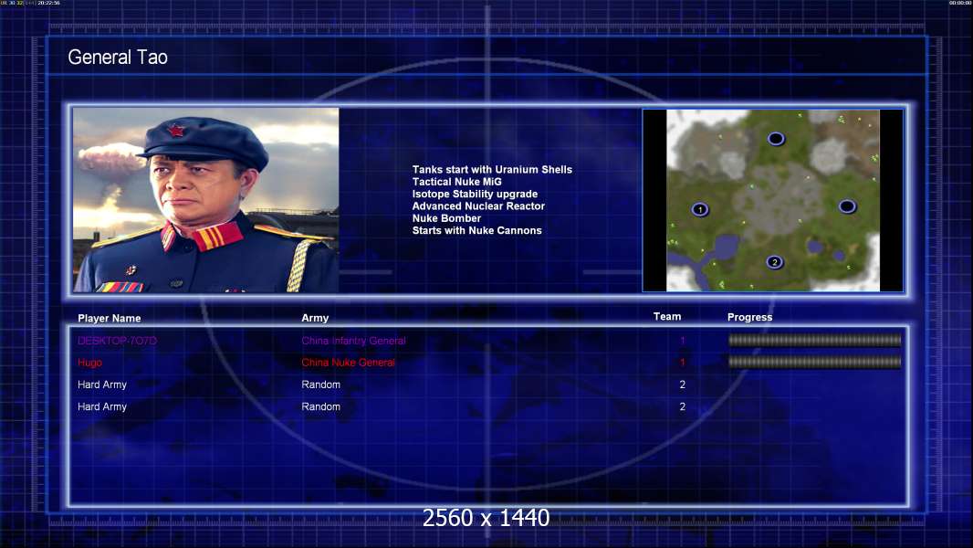The width and height of the screenshot is (973, 548).
Task: Click start position 1 marker on minimap
Action: point(700,209)
